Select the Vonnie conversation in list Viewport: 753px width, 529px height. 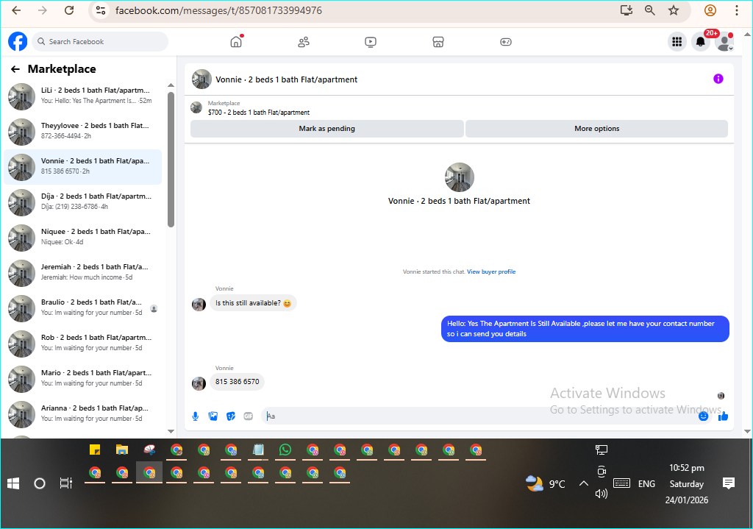pos(83,167)
